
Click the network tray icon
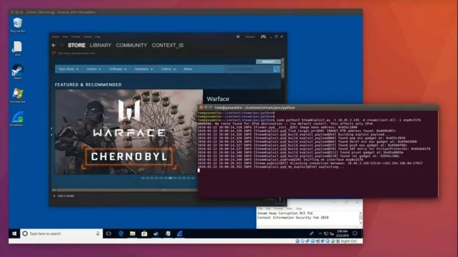click(x=326, y=233)
